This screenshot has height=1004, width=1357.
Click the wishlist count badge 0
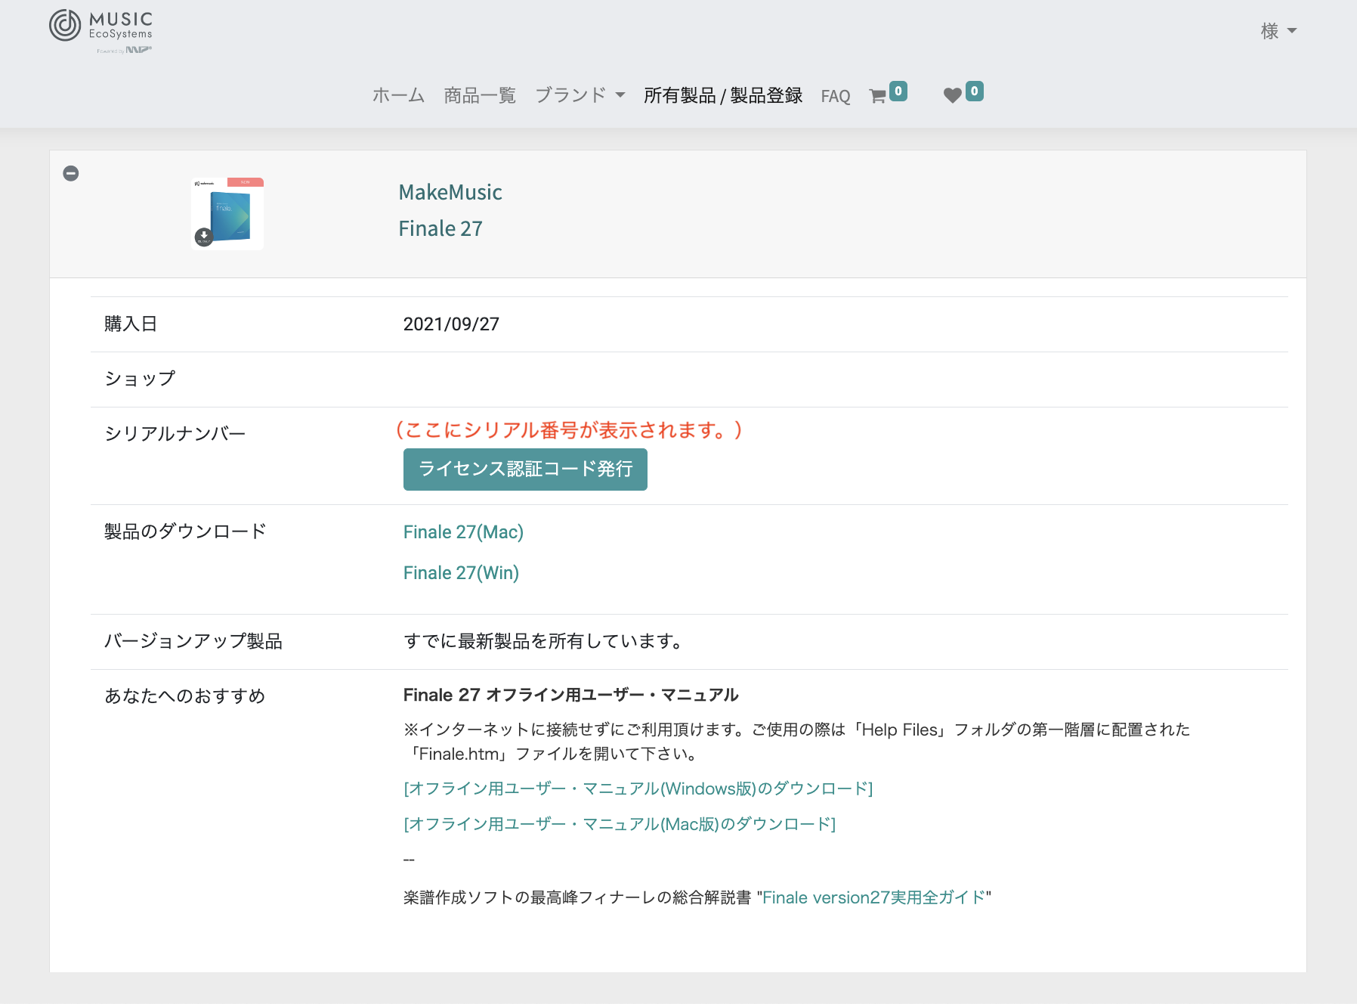pyautogui.click(x=975, y=91)
